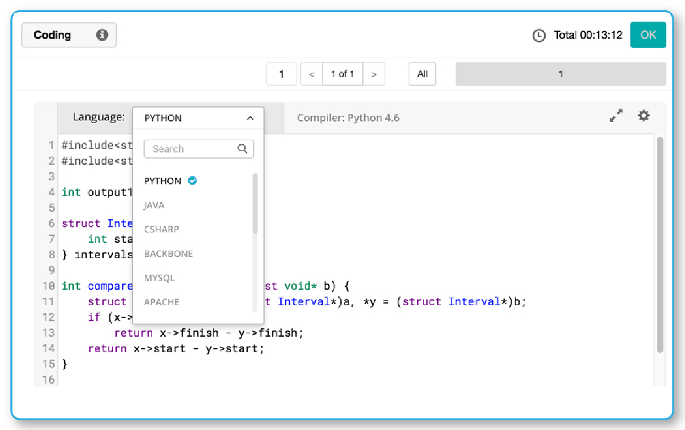Focus the language Search field
The height and width of the screenshot is (430, 685).
(199, 149)
